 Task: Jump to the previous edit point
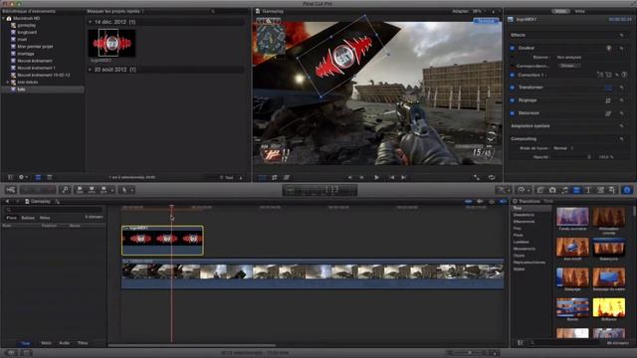tap(391, 177)
